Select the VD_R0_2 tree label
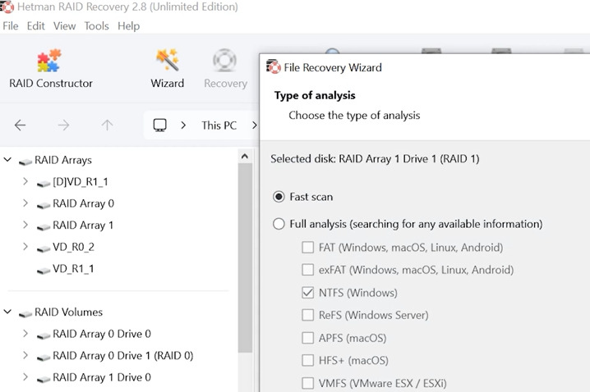Screen dimensions: 590x392 coord(73,247)
